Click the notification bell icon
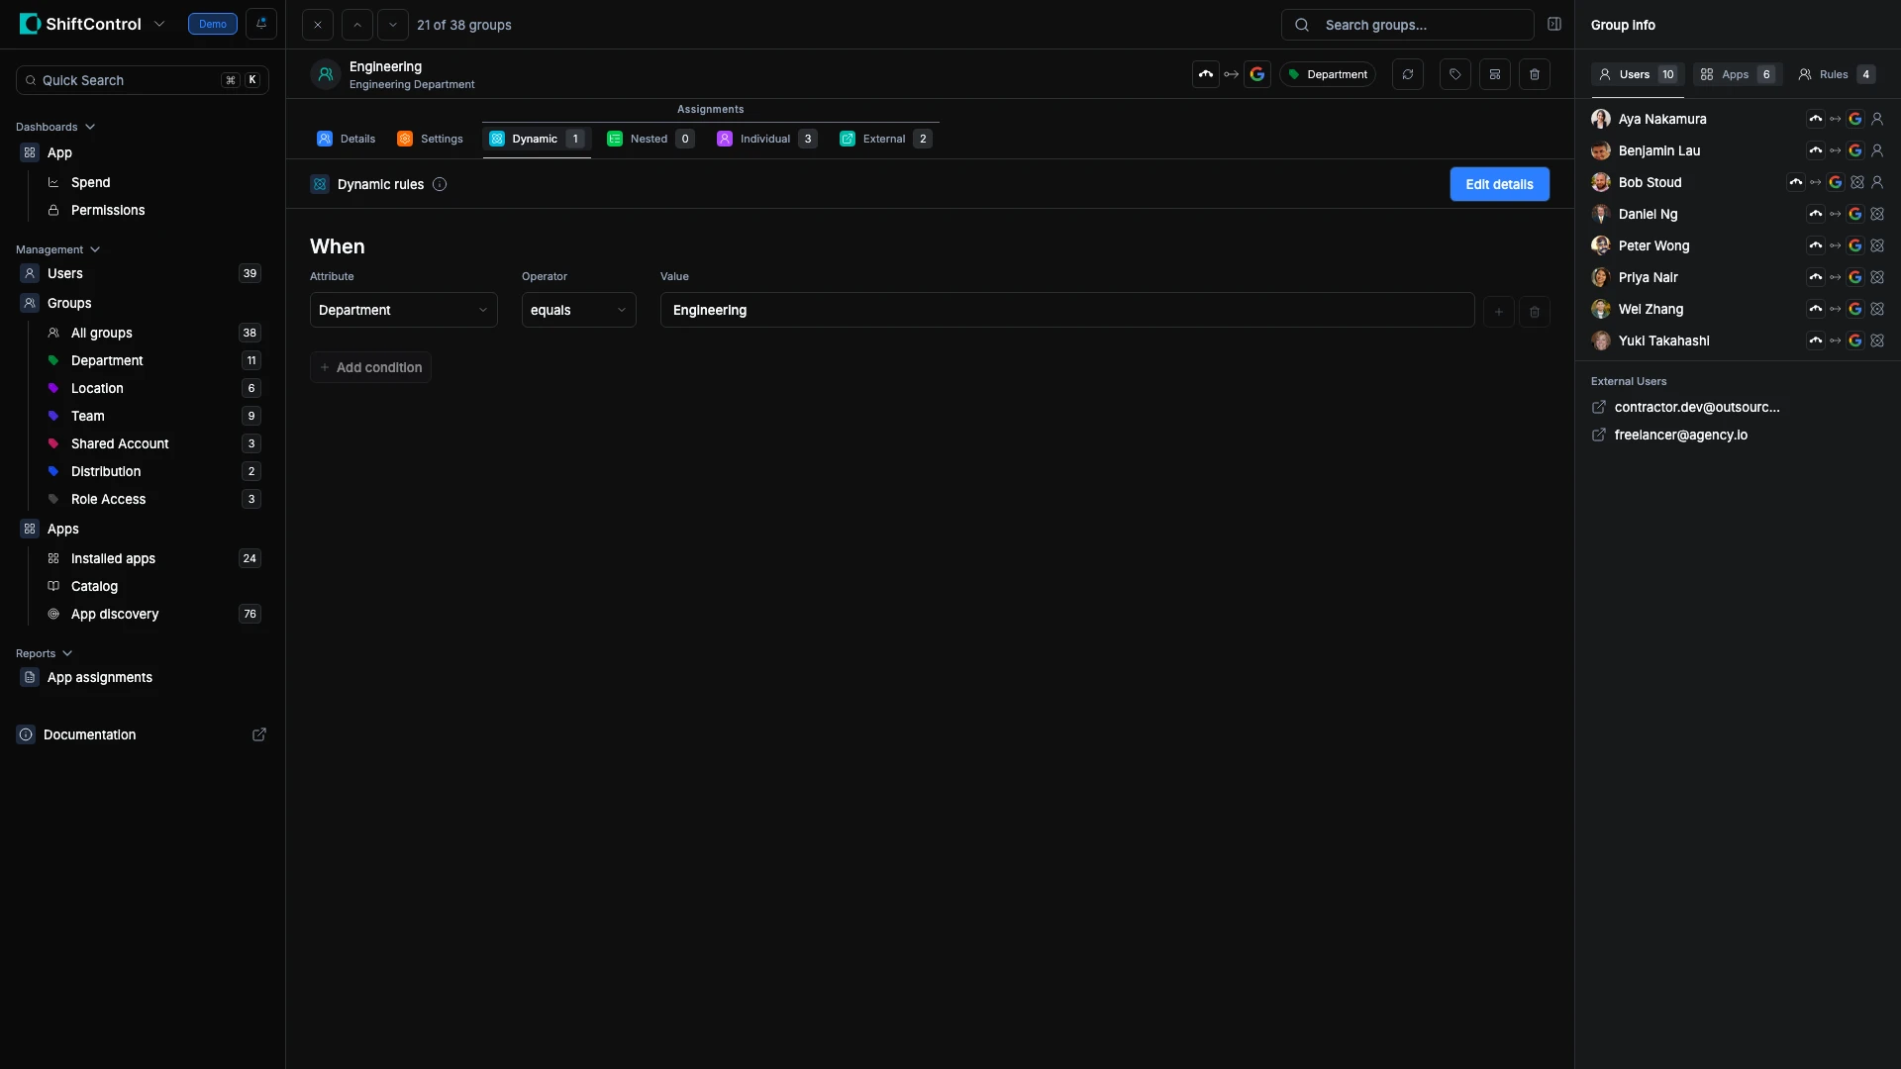 (261, 24)
